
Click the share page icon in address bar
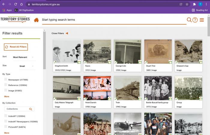(181, 4)
